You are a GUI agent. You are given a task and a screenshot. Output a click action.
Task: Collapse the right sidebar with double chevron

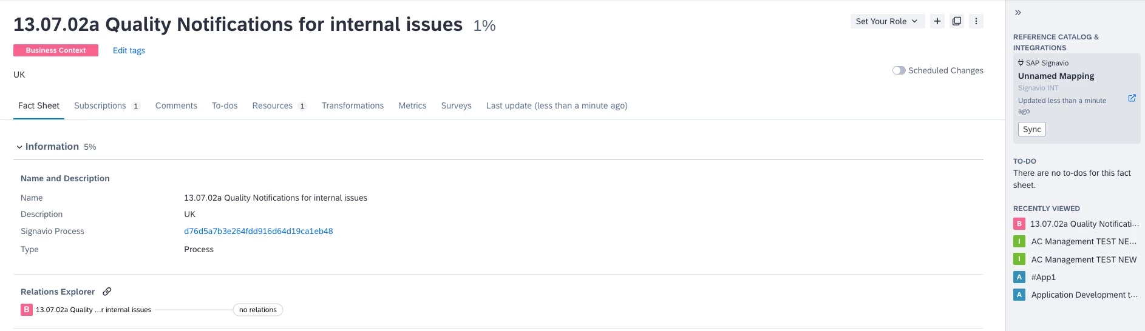1018,13
